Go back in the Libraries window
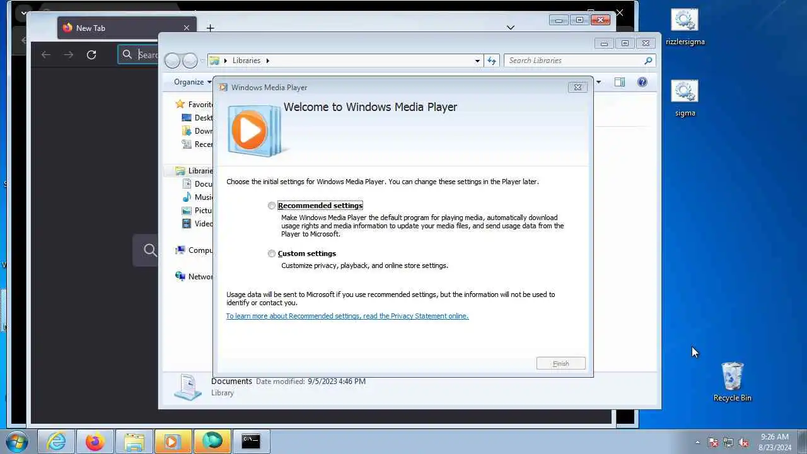Image resolution: width=807 pixels, height=454 pixels. 172,61
